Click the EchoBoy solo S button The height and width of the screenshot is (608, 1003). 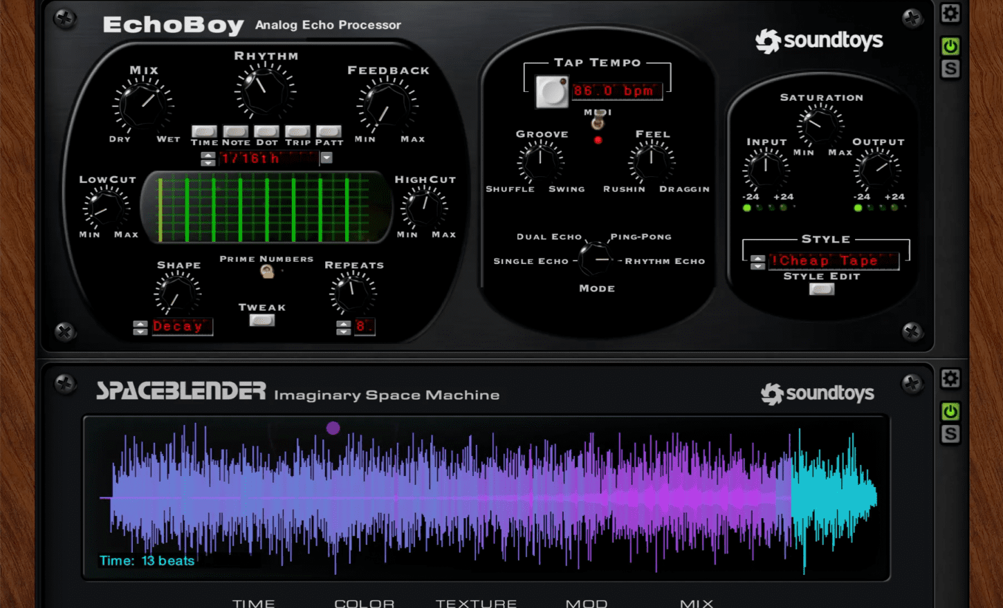(950, 69)
